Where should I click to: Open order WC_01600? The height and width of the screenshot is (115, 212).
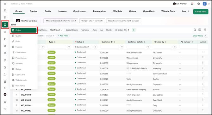tap(26, 100)
